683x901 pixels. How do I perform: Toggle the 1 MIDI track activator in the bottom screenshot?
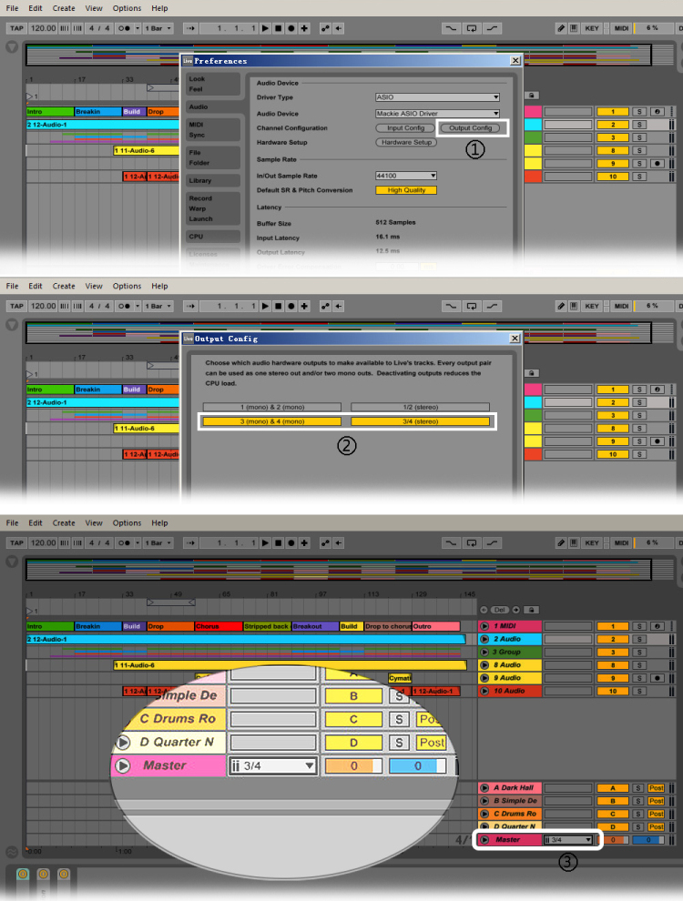(613, 626)
